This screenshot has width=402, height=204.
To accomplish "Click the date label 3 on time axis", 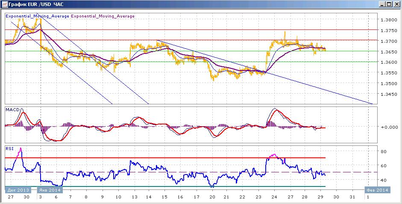I will 41,197.
